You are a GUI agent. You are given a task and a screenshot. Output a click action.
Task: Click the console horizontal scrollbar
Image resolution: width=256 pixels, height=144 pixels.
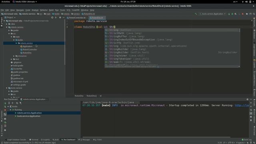point(156,137)
